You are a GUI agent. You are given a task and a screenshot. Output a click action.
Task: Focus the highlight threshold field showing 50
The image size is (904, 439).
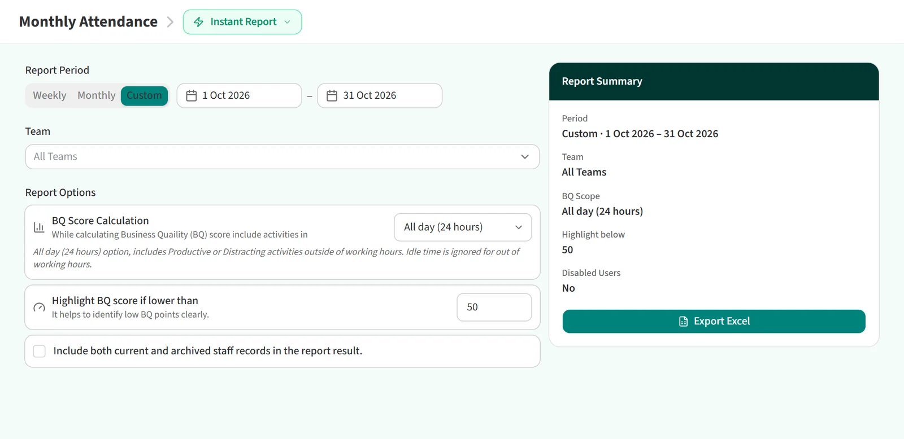[x=494, y=308]
